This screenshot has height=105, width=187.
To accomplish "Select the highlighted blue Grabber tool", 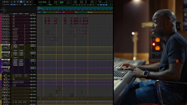I will coord(21,2).
